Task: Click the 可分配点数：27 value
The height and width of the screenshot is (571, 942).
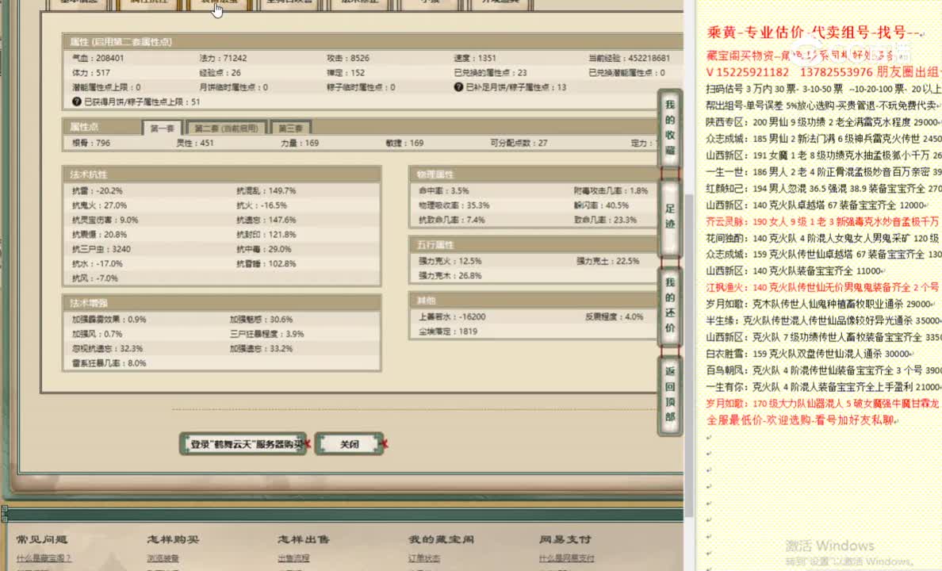Action: click(519, 143)
